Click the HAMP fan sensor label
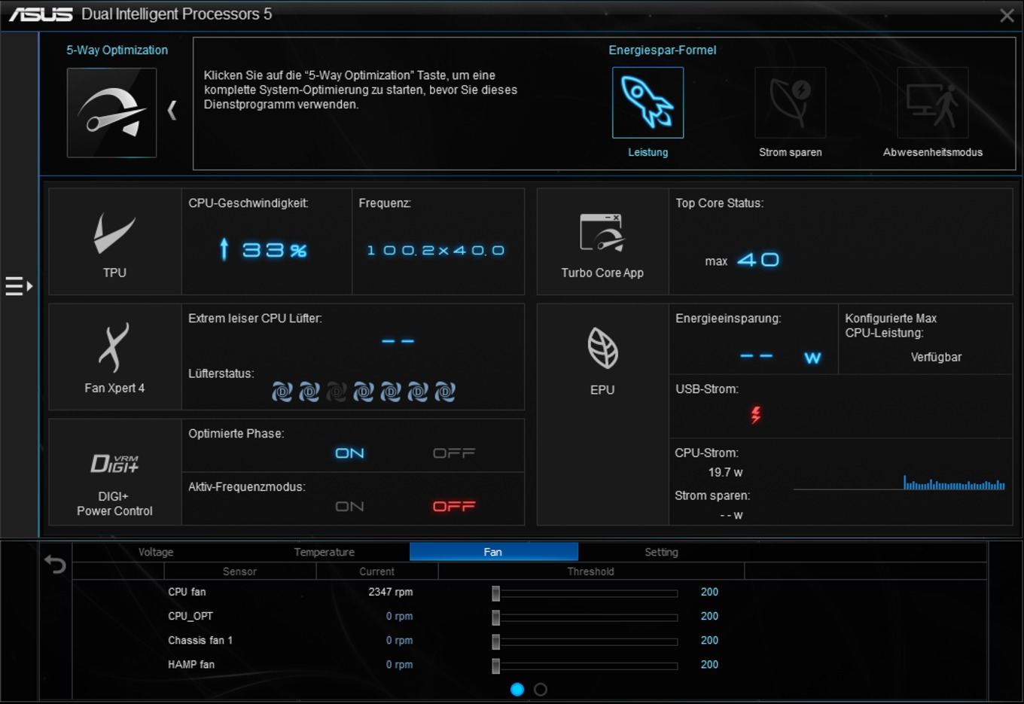Viewport: 1024px width, 704px height. point(191,664)
